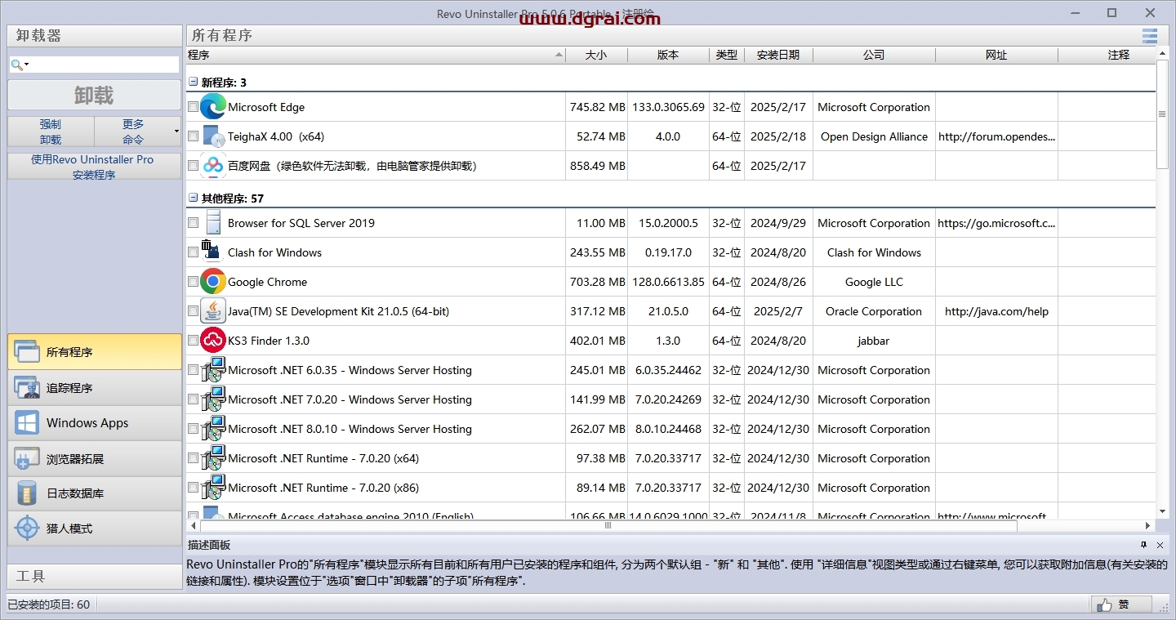
Task: Click the 强制卸载 button
Action: (51, 132)
